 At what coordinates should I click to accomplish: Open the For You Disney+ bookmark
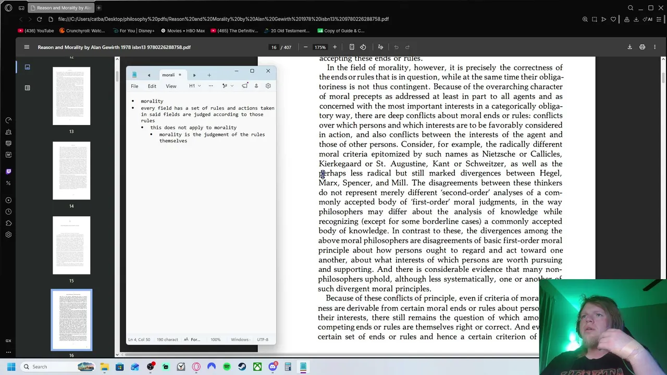pyautogui.click(x=133, y=31)
